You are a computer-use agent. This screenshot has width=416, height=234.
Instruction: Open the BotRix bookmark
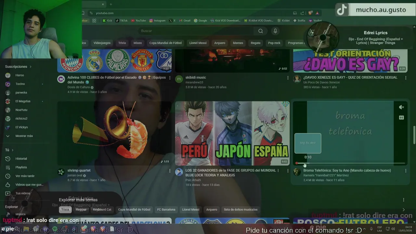click(x=299, y=20)
